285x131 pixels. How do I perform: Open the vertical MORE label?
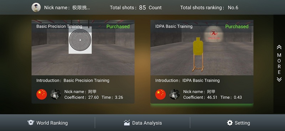tap(279, 64)
